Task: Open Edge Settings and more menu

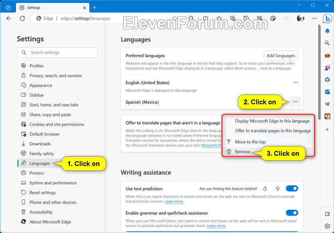Action: (314, 19)
